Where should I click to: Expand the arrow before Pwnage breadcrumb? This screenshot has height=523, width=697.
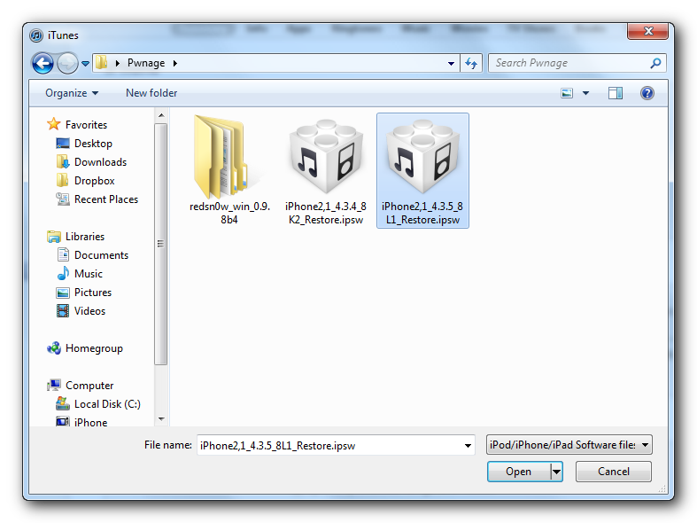(118, 63)
